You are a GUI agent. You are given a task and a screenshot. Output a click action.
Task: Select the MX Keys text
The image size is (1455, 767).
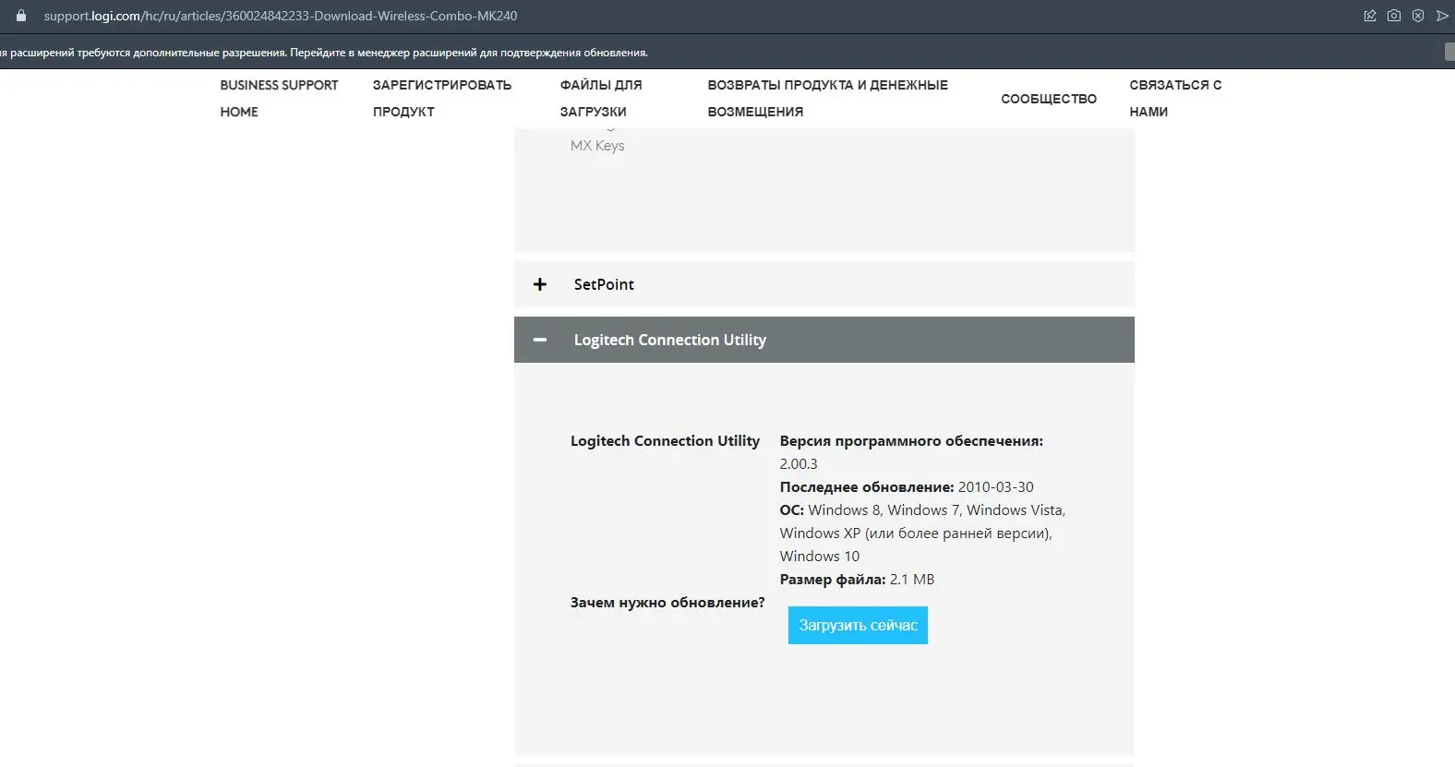pos(597,146)
